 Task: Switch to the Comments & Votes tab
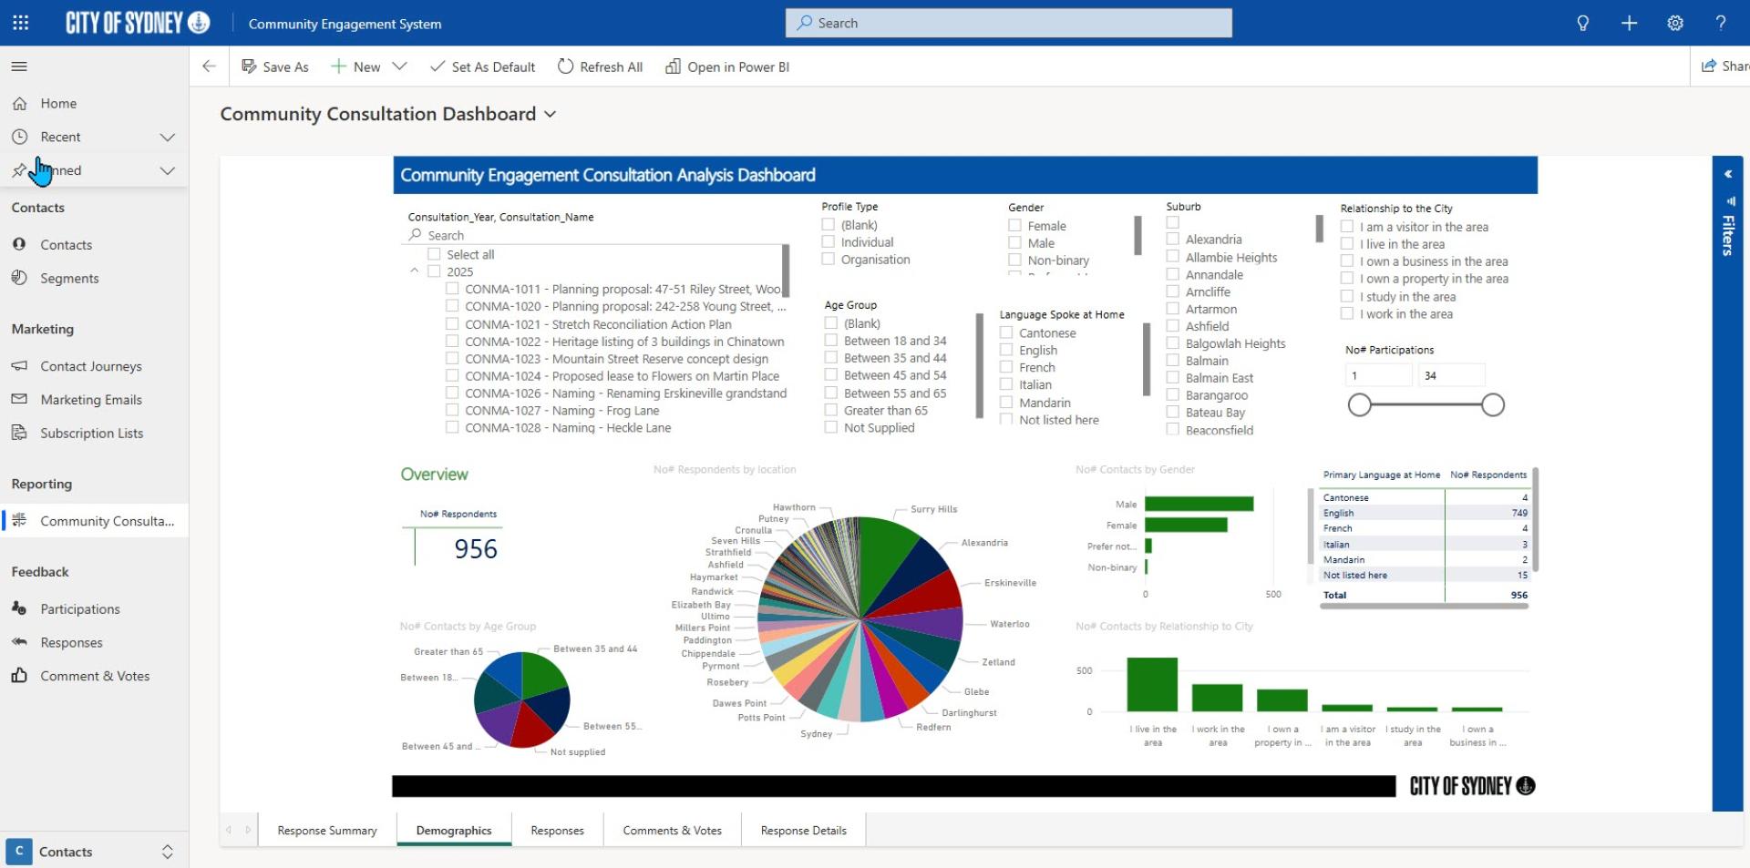click(x=672, y=831)
